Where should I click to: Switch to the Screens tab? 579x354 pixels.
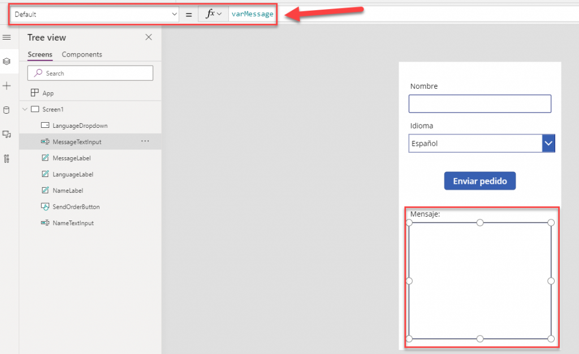pyautogui.click(x=40, y=55)
